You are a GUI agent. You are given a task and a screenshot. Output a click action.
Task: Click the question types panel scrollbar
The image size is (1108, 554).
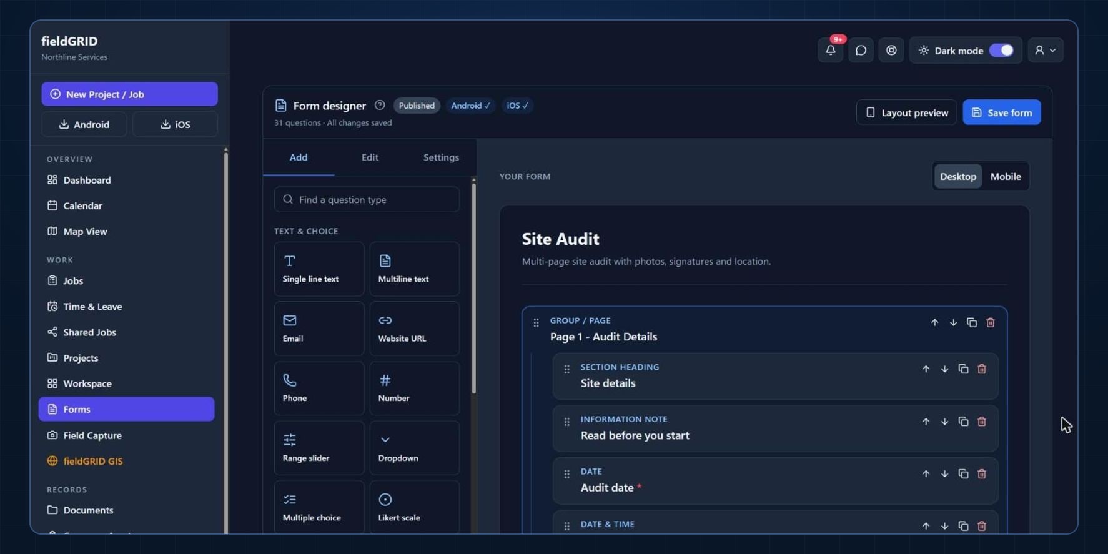473,287
